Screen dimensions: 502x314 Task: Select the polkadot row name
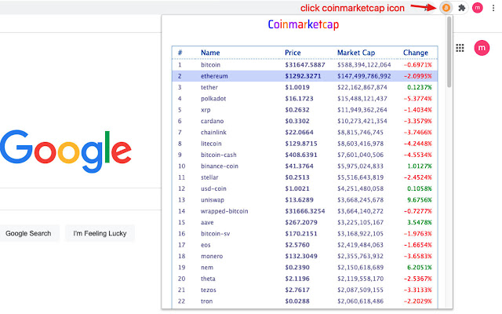pyautogui.click(x=213, y=98)
